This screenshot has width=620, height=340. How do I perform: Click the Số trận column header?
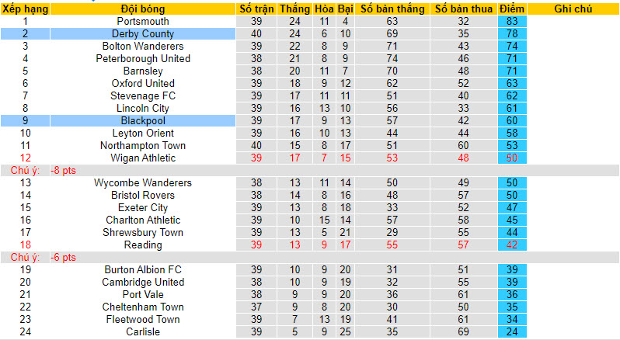point(256,9)
